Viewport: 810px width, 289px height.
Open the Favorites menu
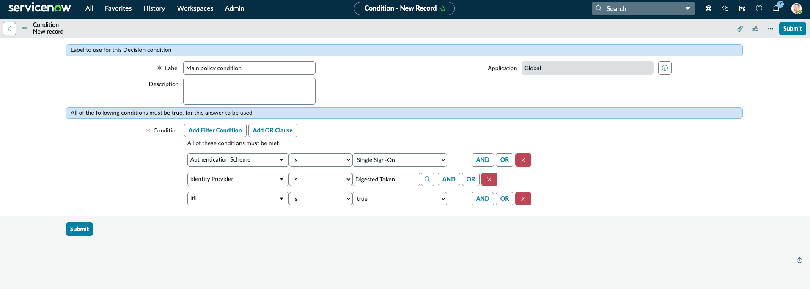pyautogui.click(x=118, y=8)
